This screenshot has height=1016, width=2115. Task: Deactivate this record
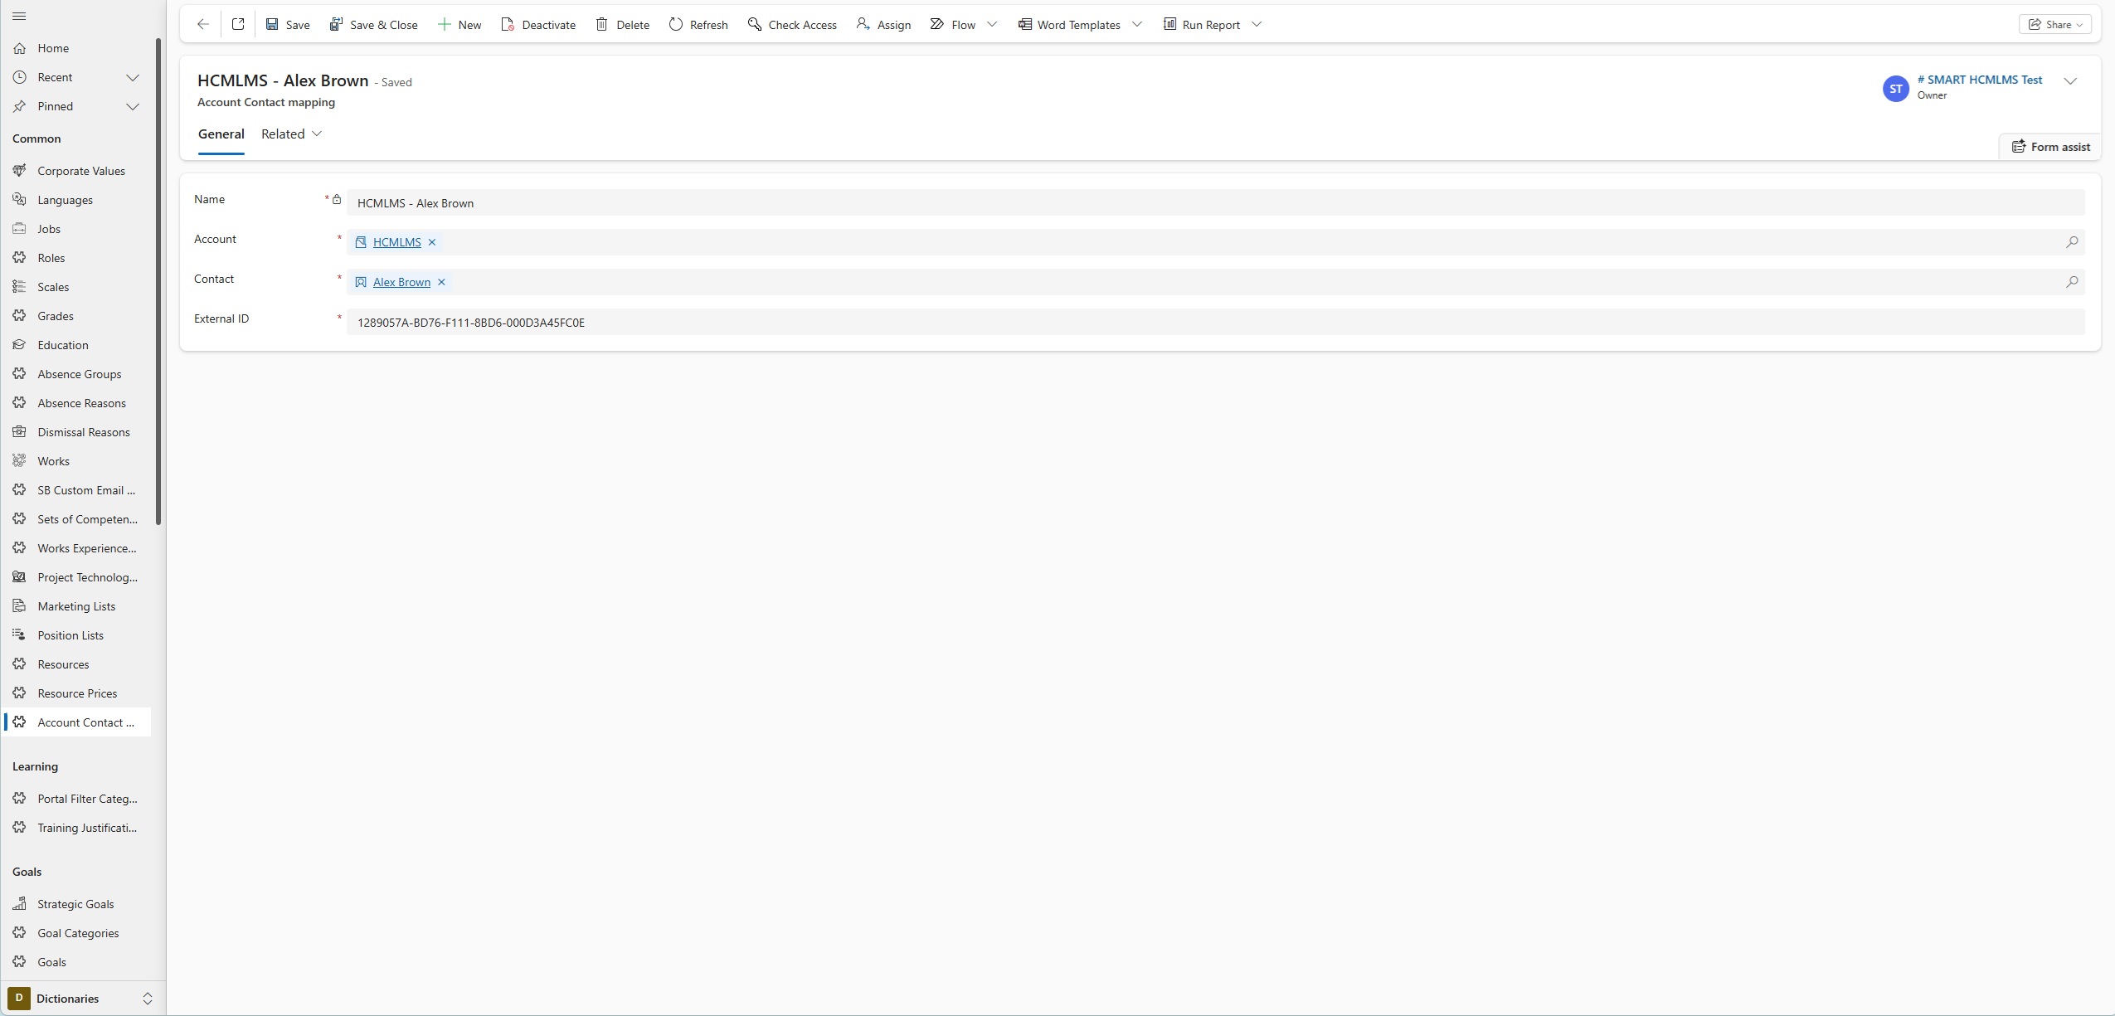pyautogui.click(x=538, y=25)
